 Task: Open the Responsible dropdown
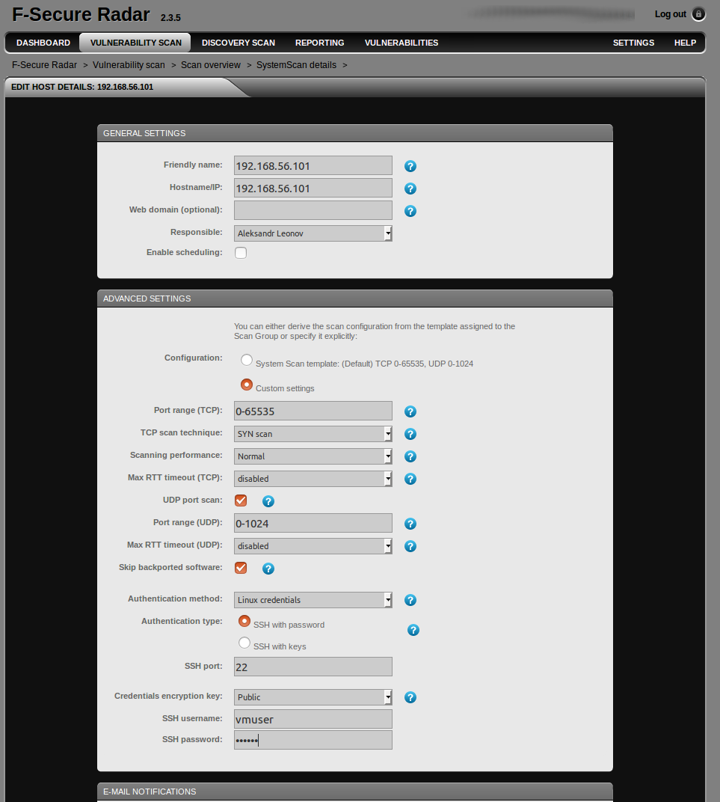click(313, 233)
